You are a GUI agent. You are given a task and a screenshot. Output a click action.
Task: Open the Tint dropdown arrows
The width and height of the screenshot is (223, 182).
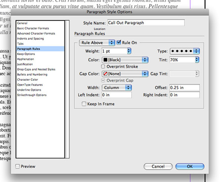point(197,60)
